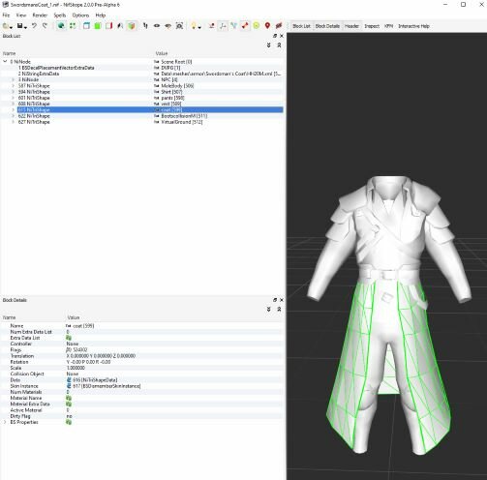Expand the 622 NiTriShape row
Viewport: 487px width, 480px height.
14,116
